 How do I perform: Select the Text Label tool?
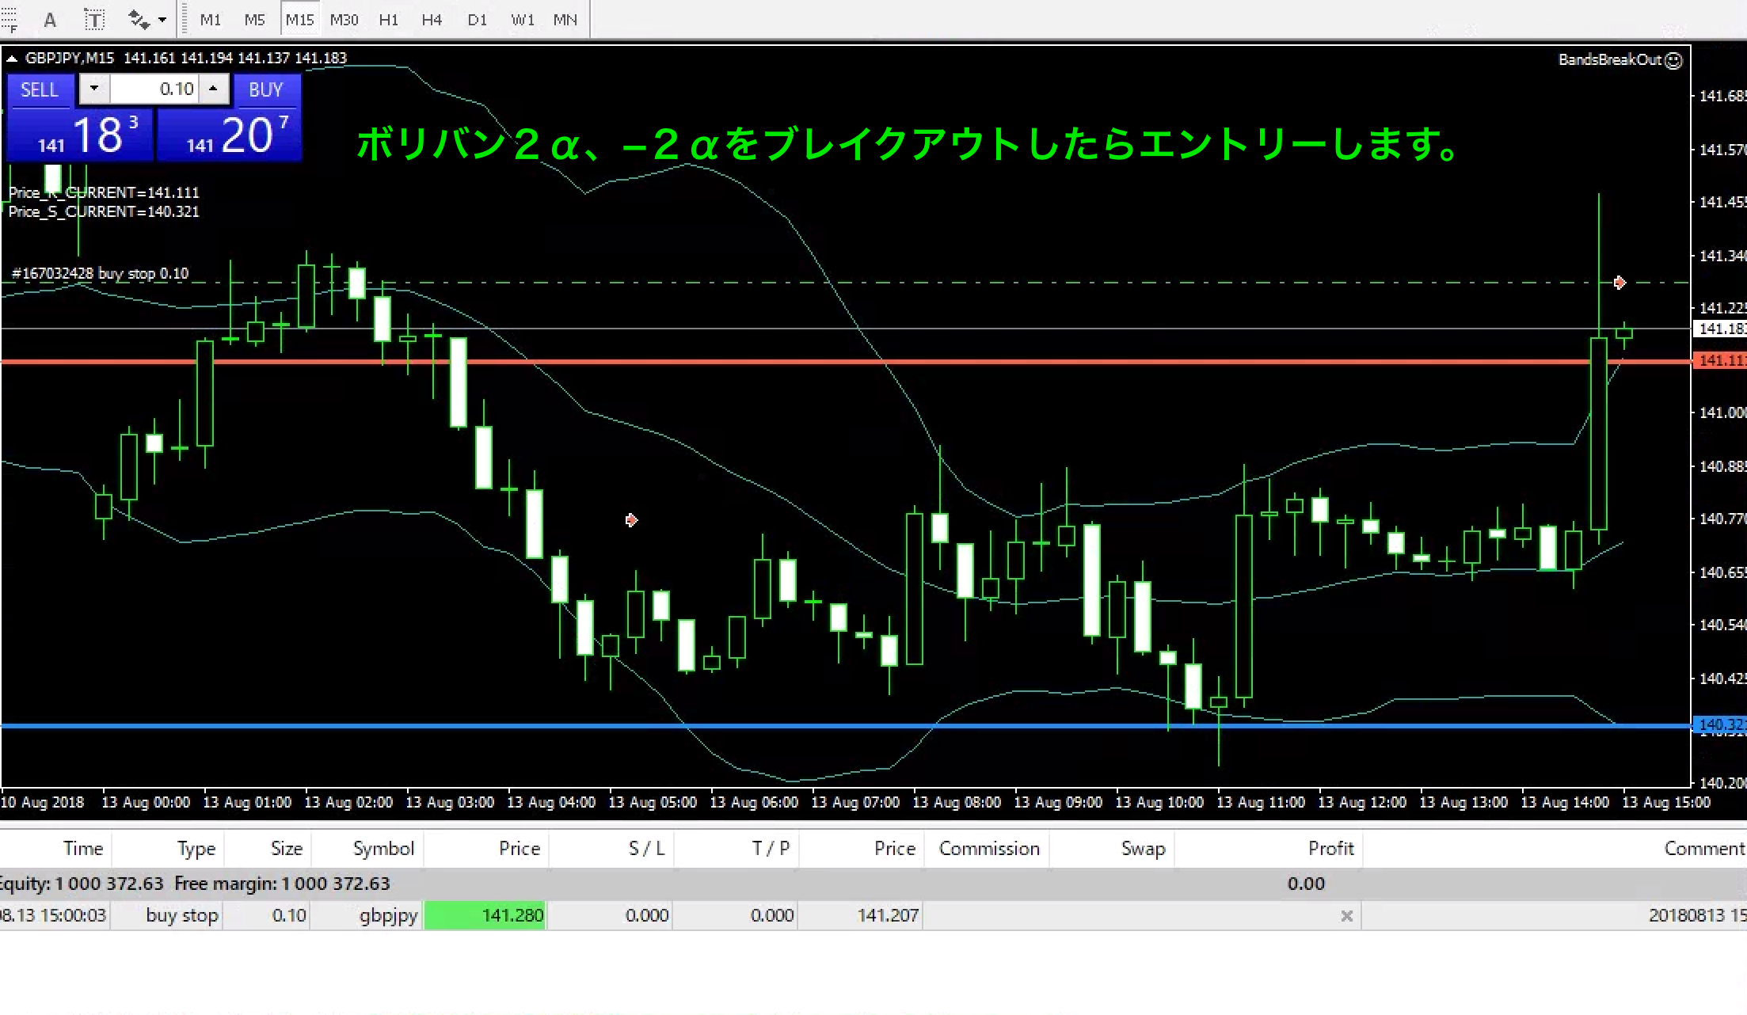(94, 20)
